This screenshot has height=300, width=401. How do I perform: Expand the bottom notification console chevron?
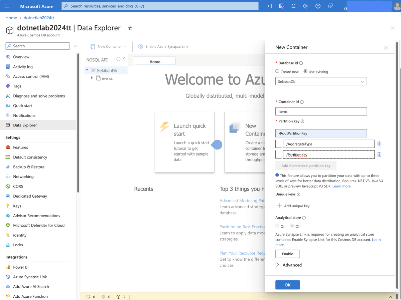tap(391, 297)
